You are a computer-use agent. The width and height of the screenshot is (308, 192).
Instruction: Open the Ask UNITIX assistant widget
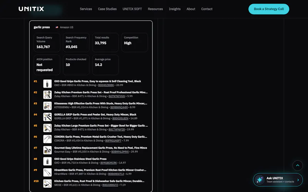pos(278,180)
